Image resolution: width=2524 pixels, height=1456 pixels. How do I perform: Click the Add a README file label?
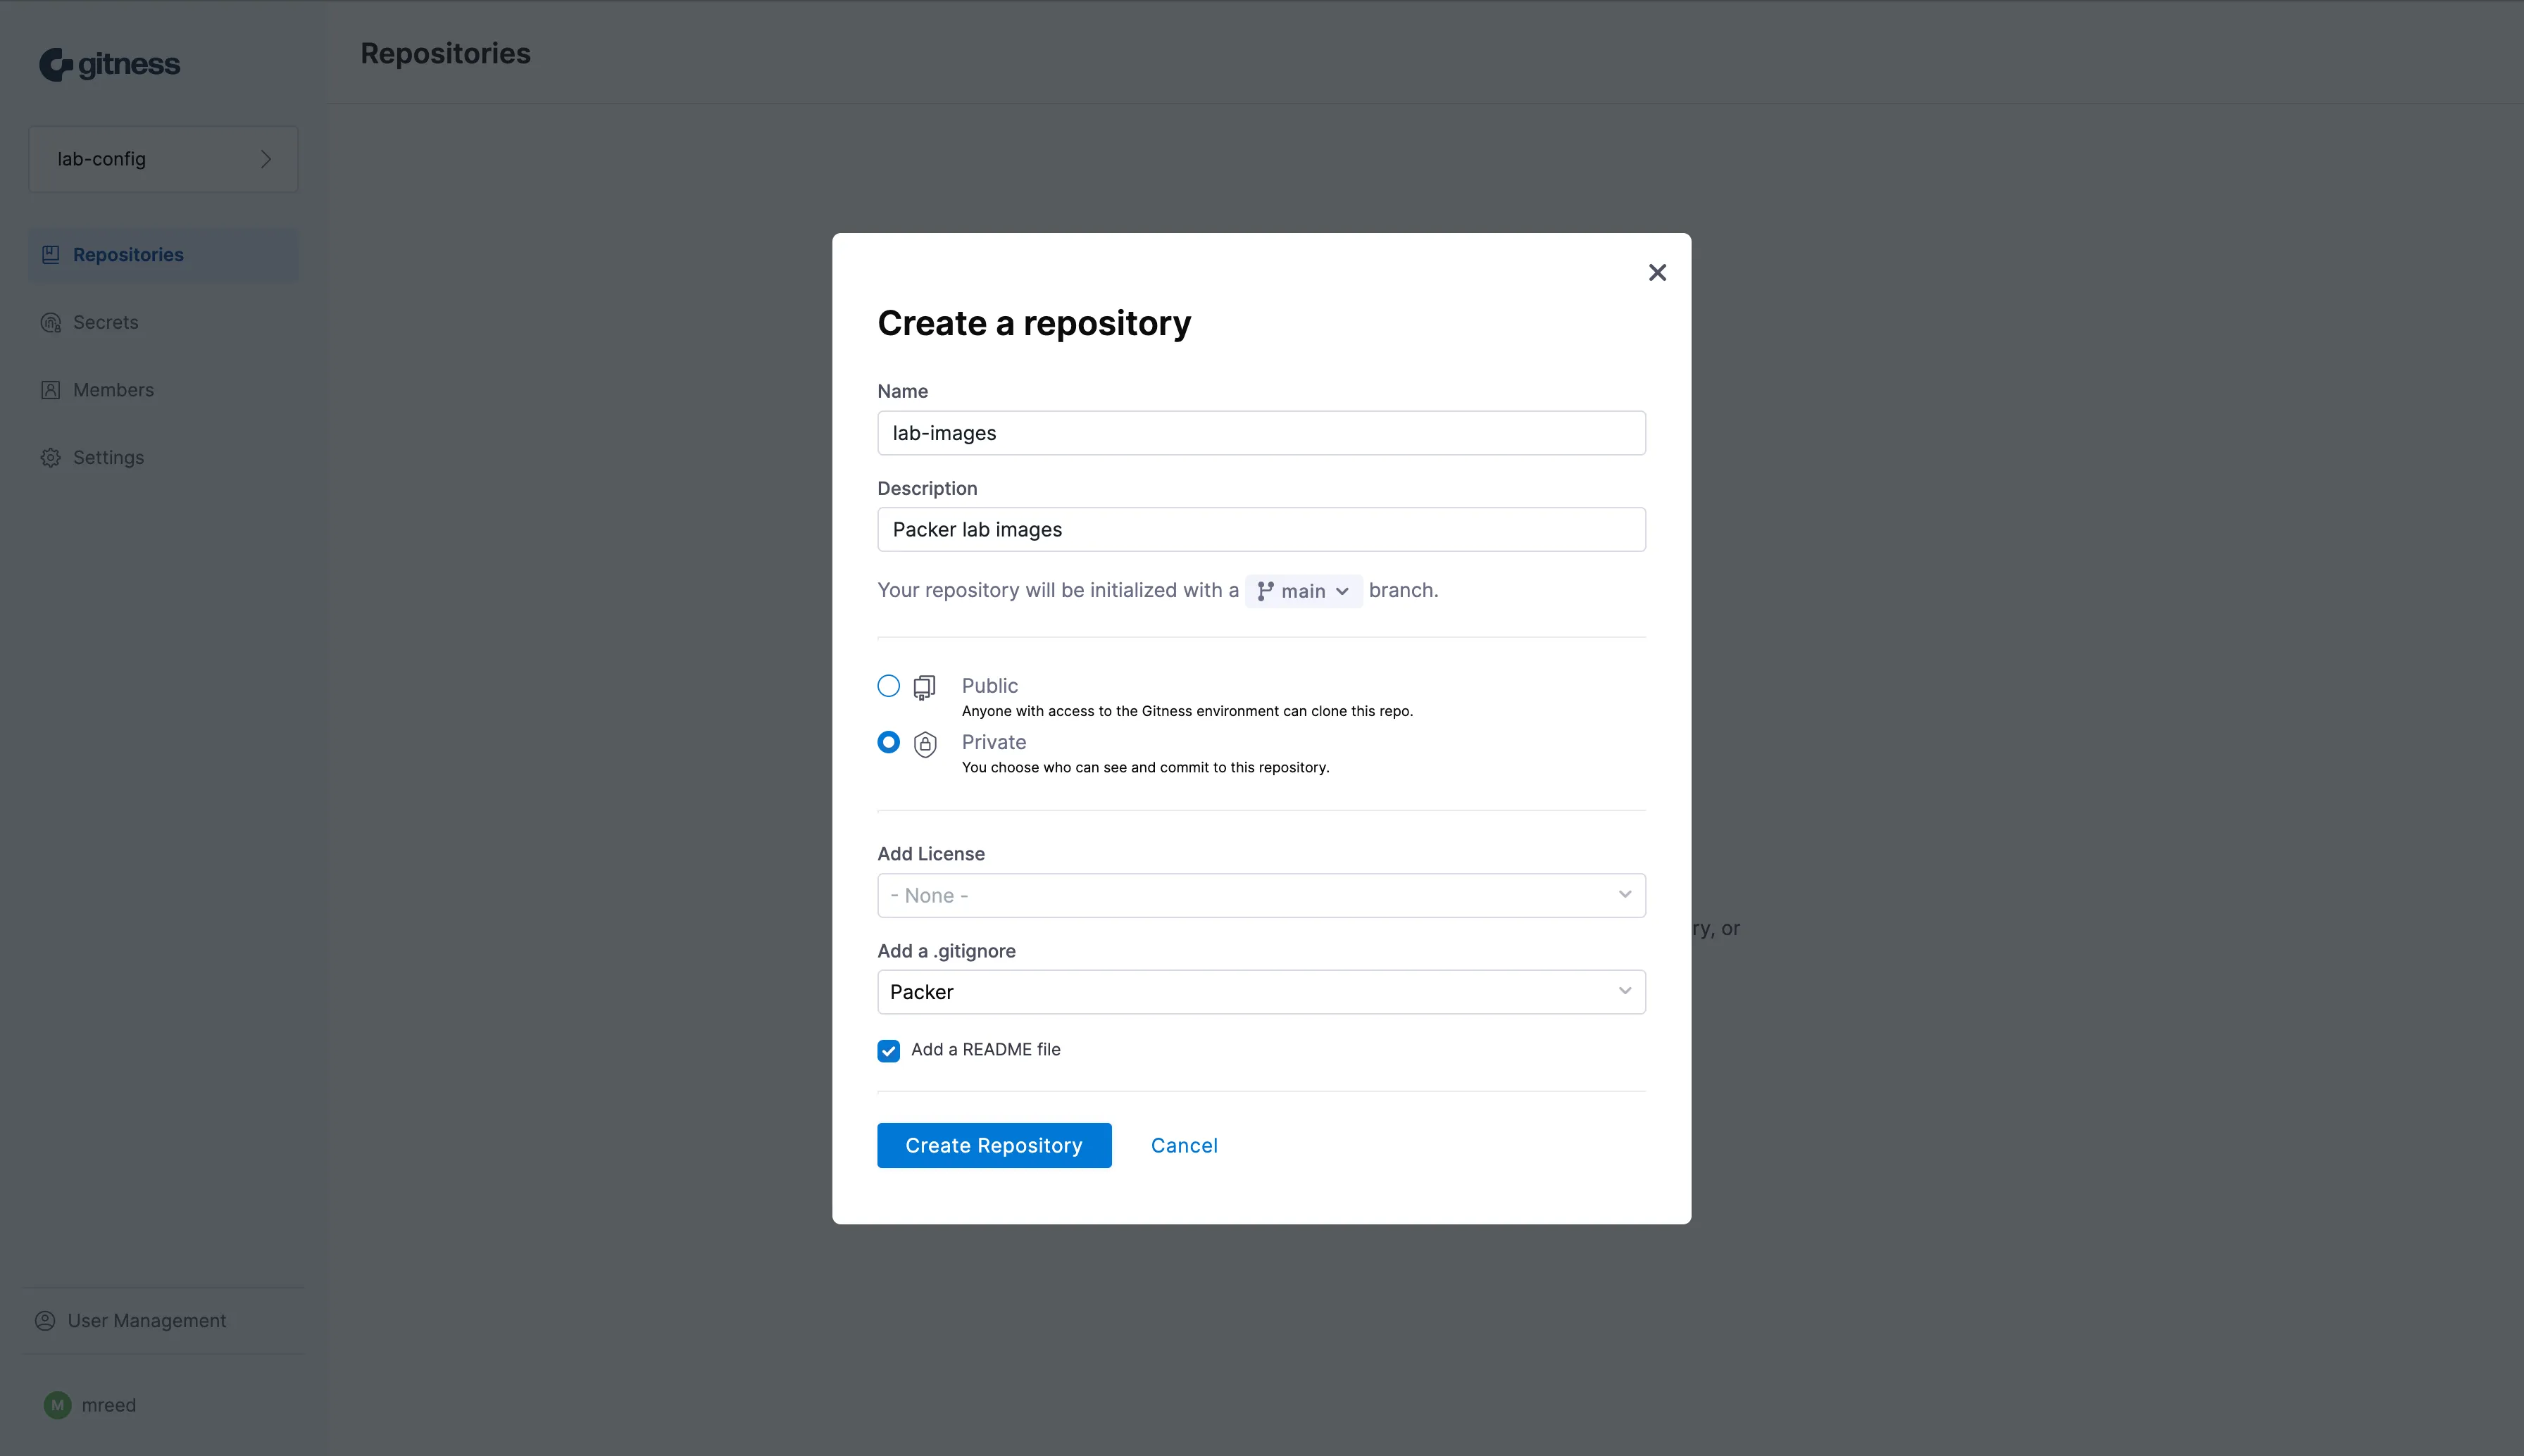coord(986,1049)
